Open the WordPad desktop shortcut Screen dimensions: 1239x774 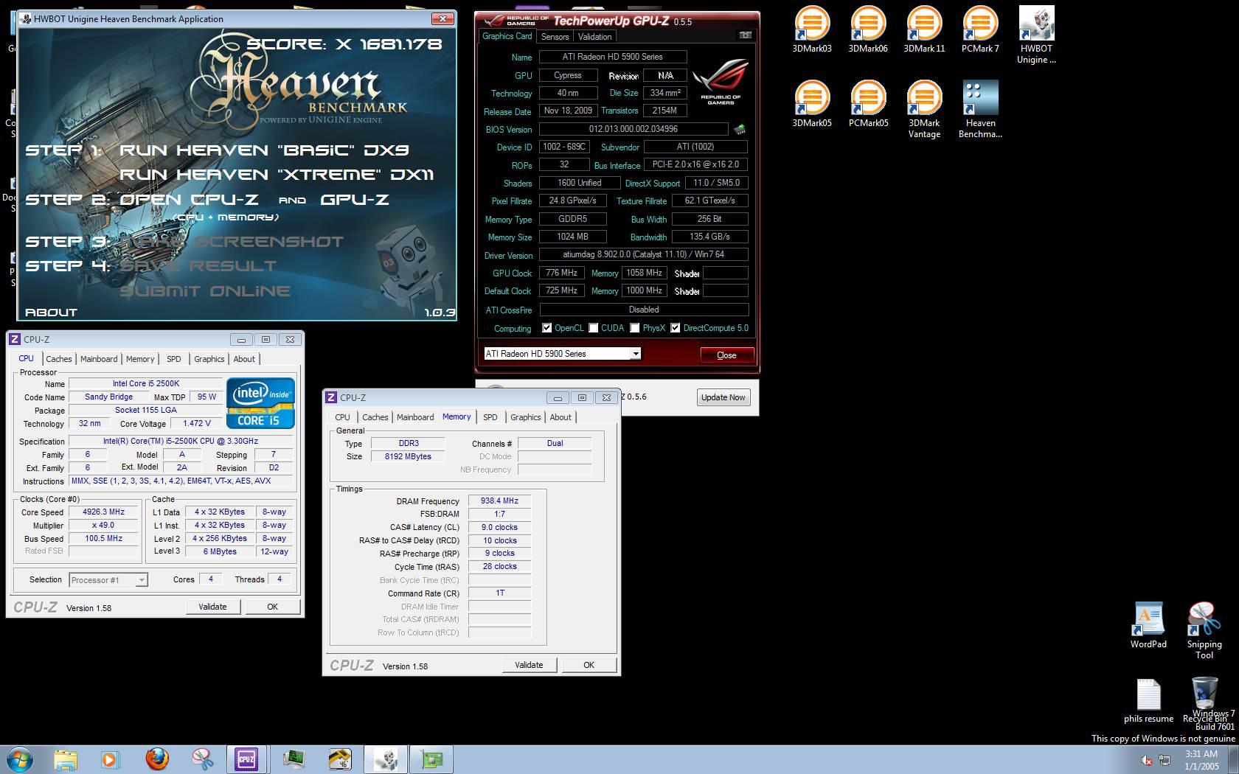pyautogui.click(x=1148, y=625)
